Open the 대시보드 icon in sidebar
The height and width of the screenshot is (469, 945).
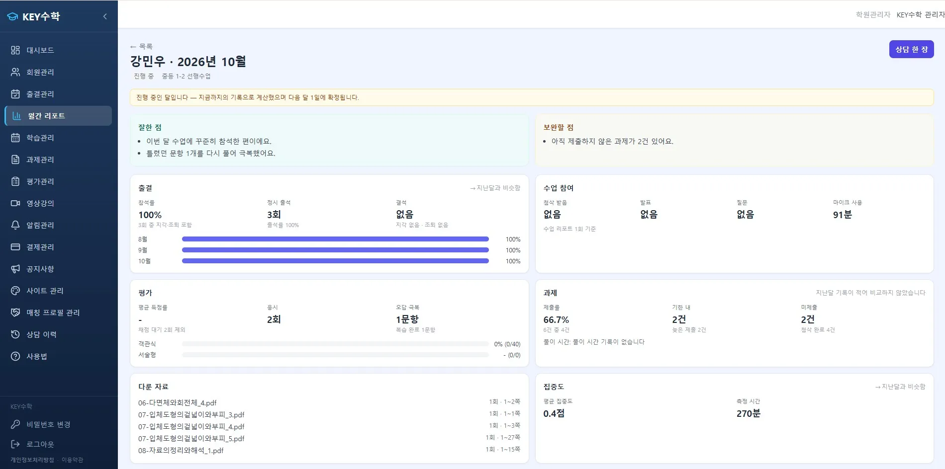tap(15, 50)
